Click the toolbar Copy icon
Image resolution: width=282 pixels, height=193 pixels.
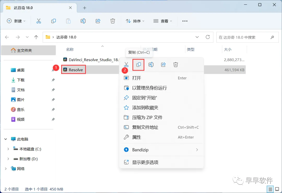54,21
